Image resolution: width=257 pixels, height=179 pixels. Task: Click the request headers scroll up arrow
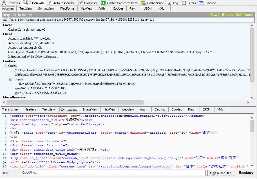pos(252,25)
